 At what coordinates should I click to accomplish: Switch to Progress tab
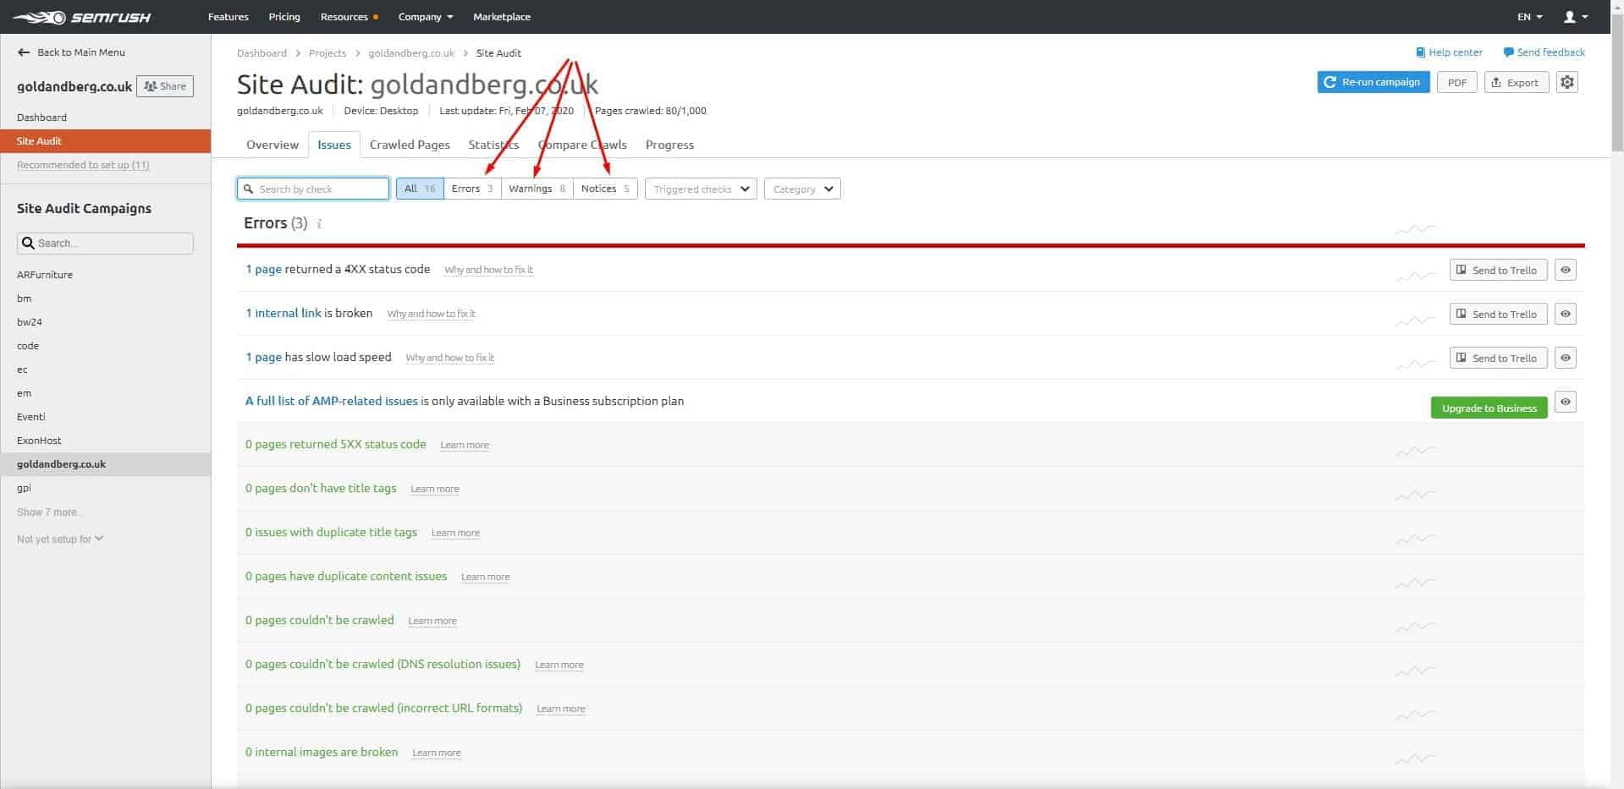coord(669,145)
